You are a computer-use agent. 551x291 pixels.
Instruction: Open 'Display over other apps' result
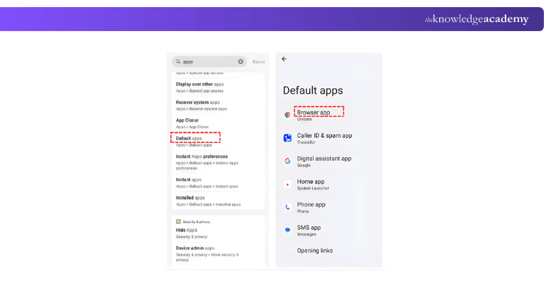pos(218,87)
